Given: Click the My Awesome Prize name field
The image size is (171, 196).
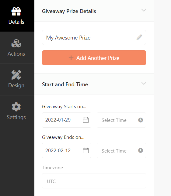Looking at the screenshot, I should [94, 37].
